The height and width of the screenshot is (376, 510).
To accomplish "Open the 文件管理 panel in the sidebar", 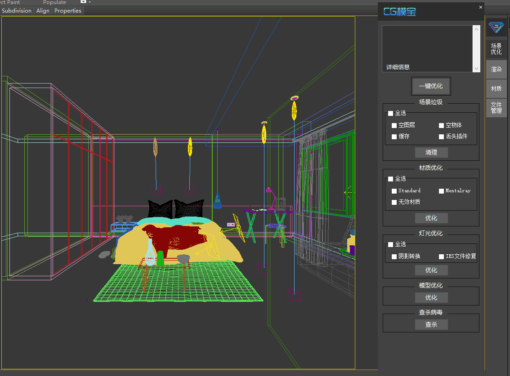I will pos(496,107).
